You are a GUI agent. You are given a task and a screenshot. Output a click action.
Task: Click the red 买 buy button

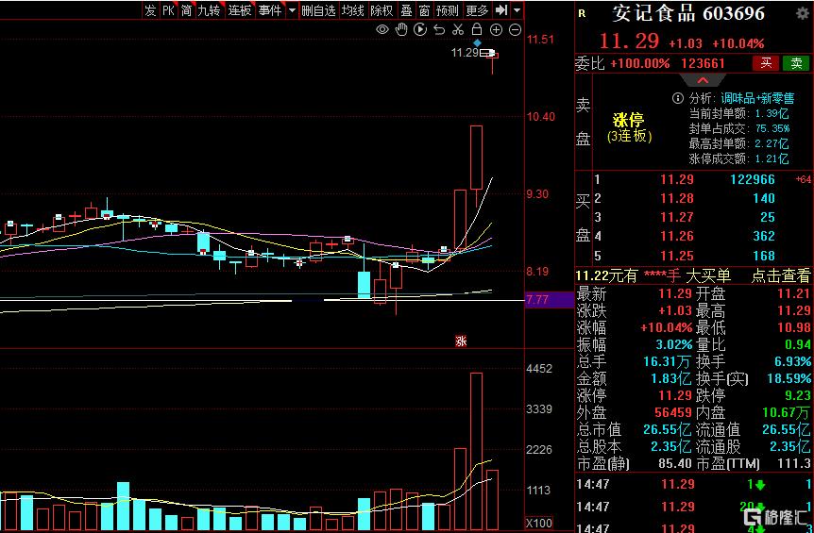[x=766, y=63]
